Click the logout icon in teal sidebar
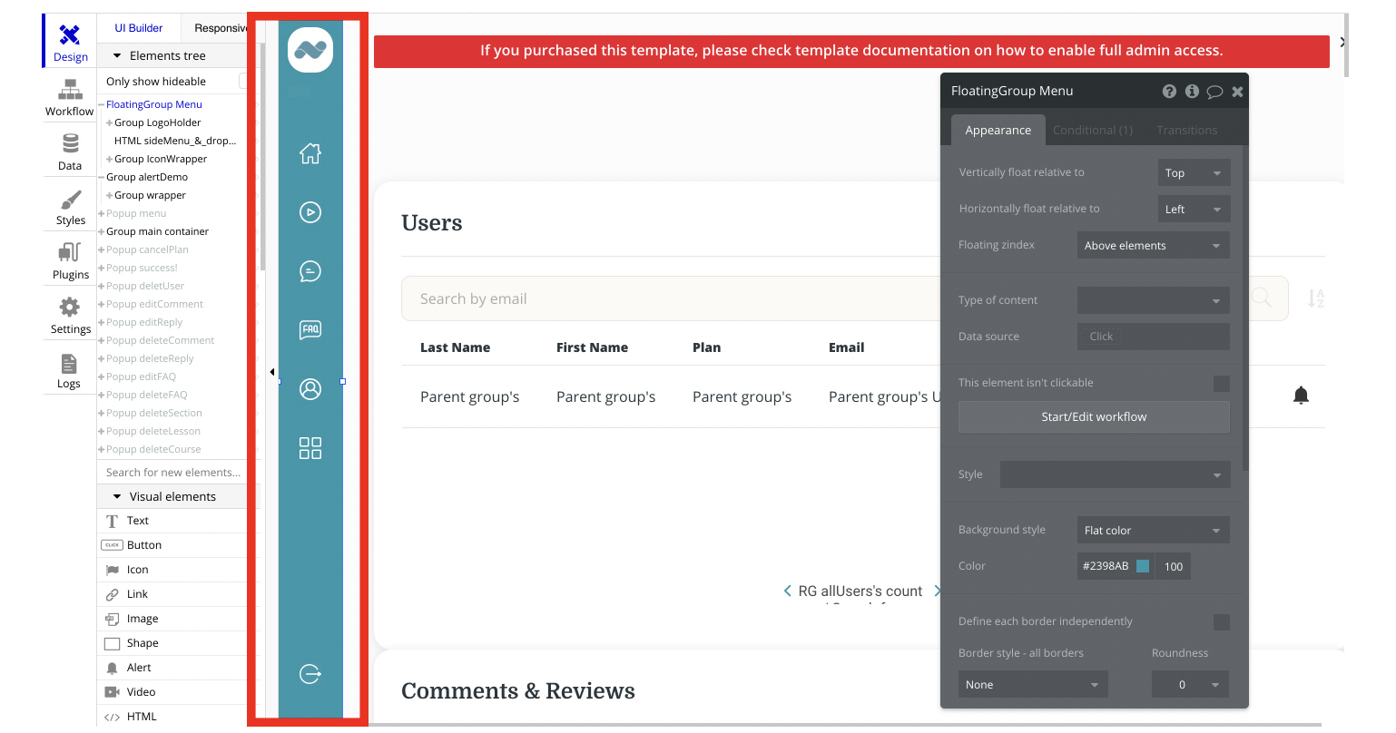The height and width of the screenshot is (733, 1396). click(310, 674)
